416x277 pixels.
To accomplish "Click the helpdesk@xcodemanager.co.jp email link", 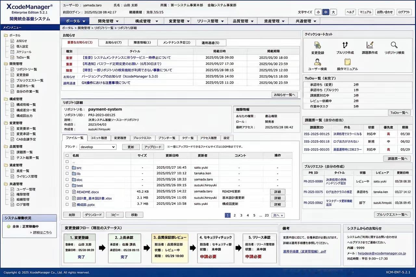I will point(381,253).
